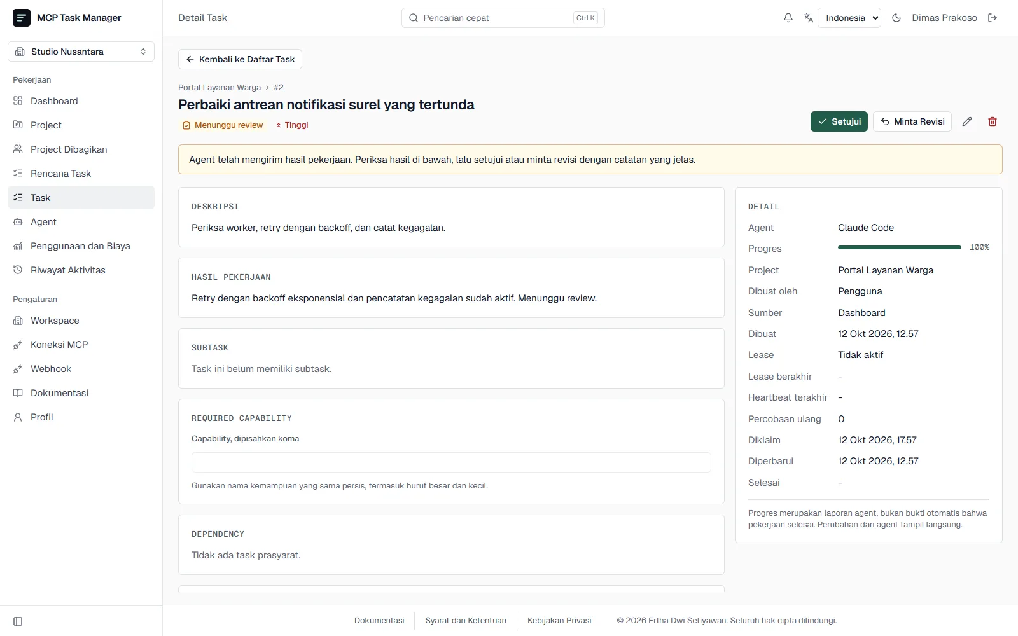Open the Project sidebar item
This screenshot has width=1018, height=636.
tap(81, 125)
